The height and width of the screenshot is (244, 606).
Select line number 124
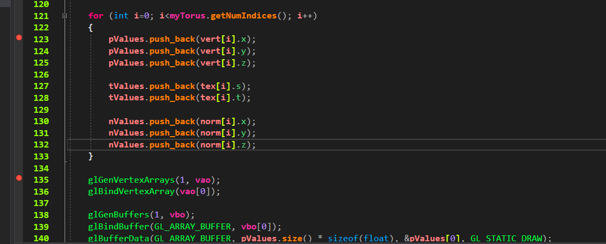[x=41, y=51]
